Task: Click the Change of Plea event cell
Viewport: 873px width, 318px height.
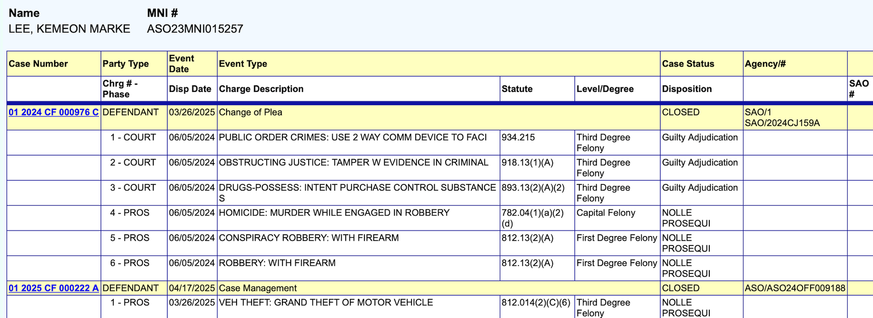Action: tap(251, 112)
